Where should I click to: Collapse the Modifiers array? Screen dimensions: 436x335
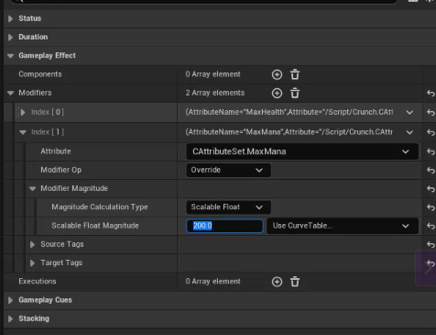pos(10,93)
